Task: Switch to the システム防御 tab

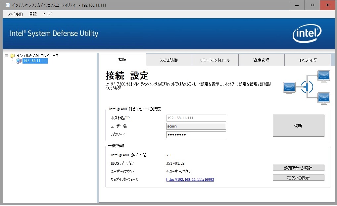Action: point(169,60)
